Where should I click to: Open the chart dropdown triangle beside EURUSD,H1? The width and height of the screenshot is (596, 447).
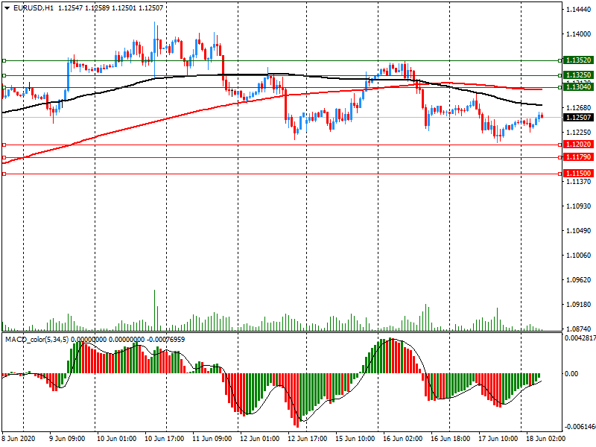(x=7, y=7)
